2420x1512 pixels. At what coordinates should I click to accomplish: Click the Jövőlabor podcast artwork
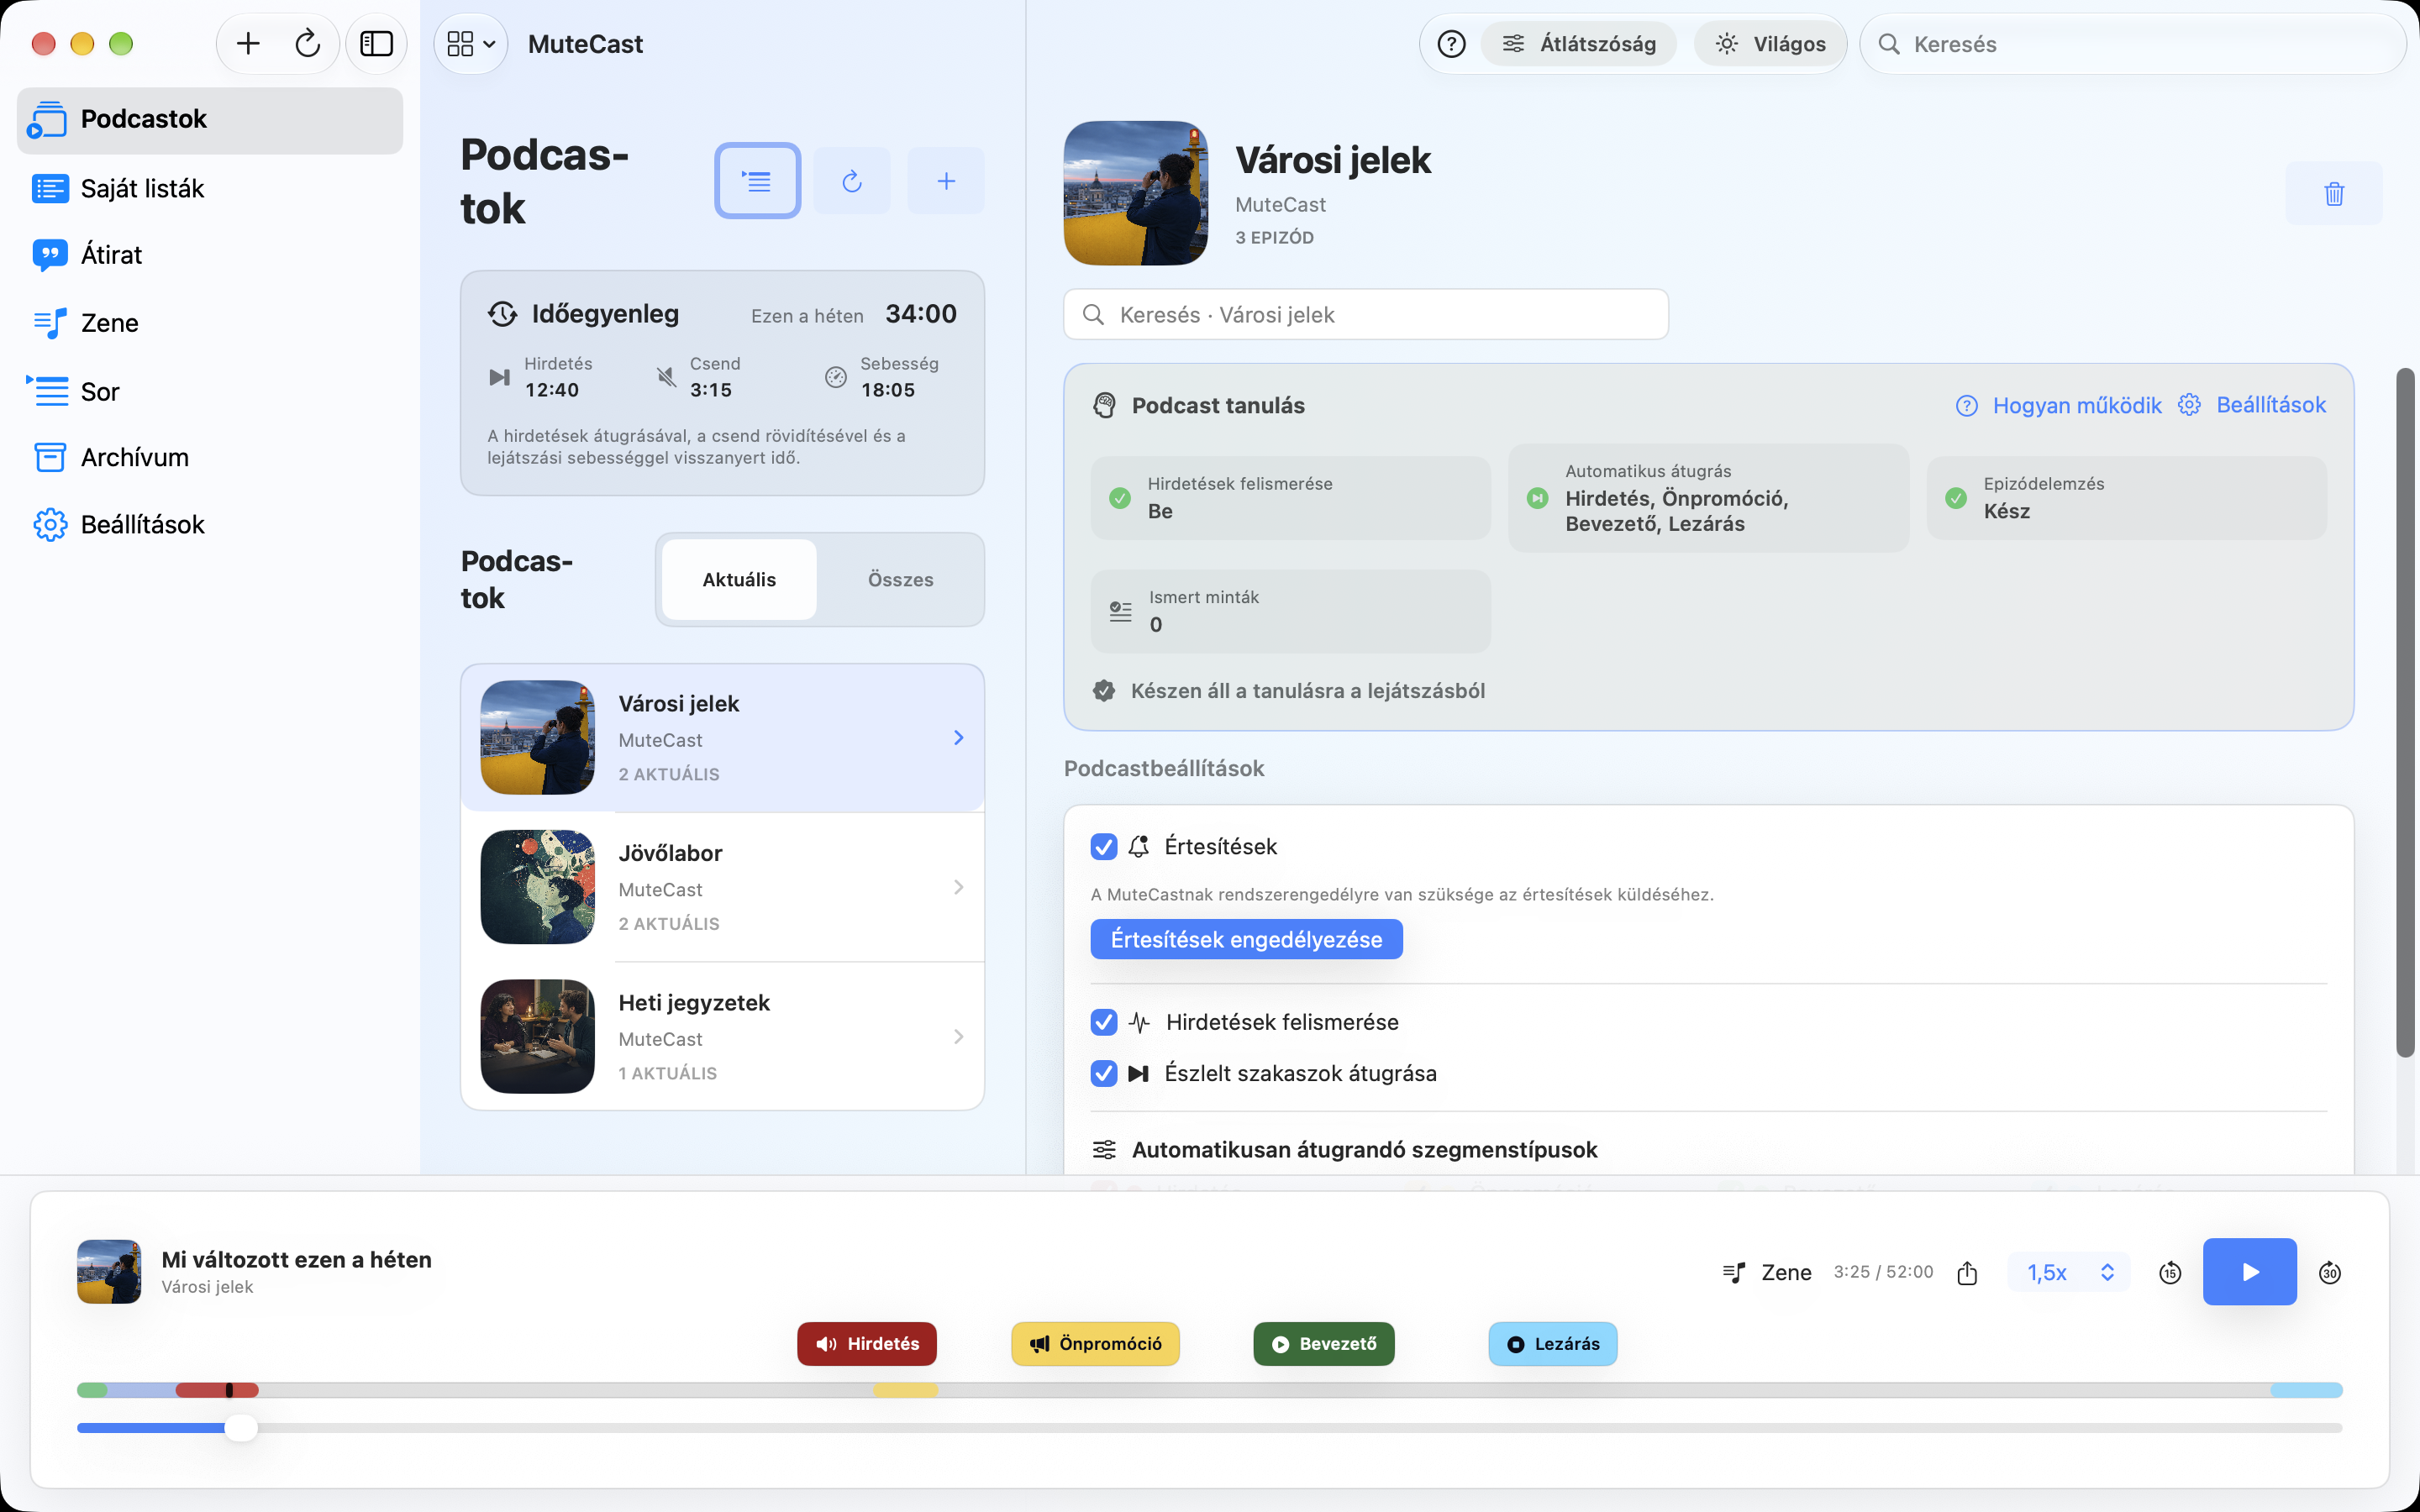[x=538, y=887]
